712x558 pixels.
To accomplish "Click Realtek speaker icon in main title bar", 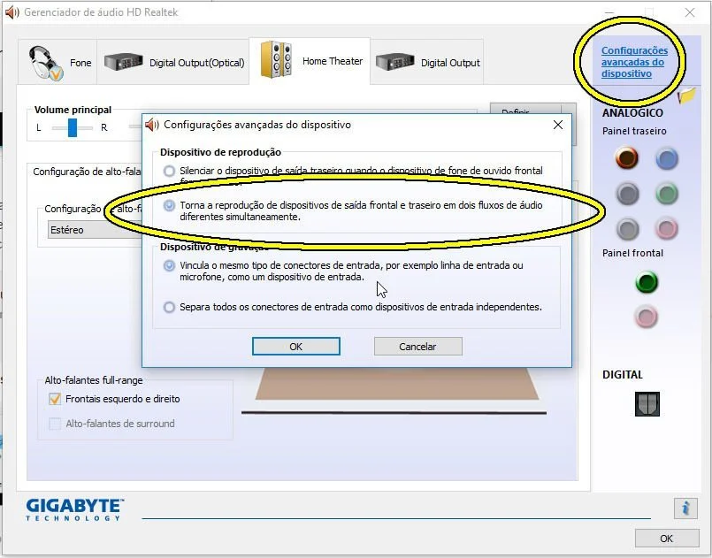I will click(12, 12).
